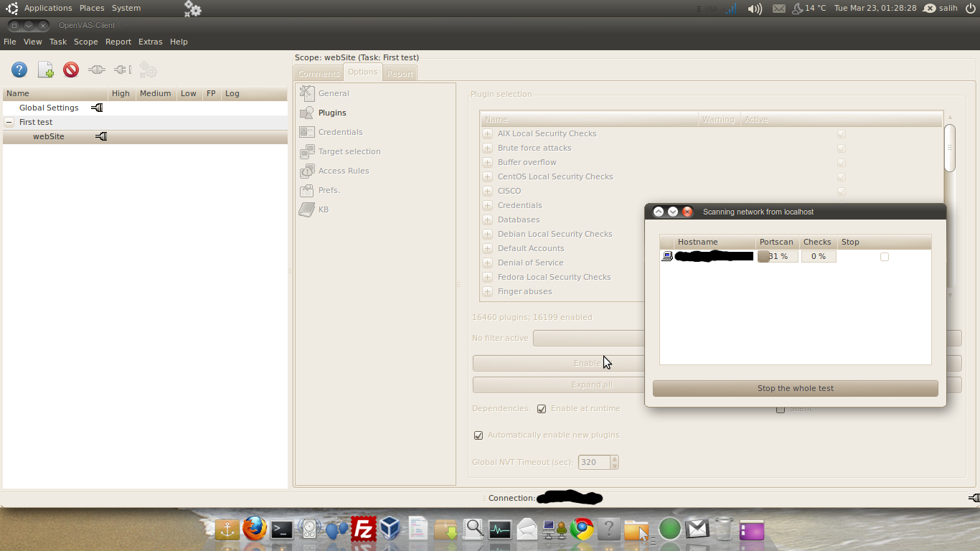Screen dimensions: 980x551
Task: Expand the Brute force attacks plugin family
Action: click(x=487, y=148)
